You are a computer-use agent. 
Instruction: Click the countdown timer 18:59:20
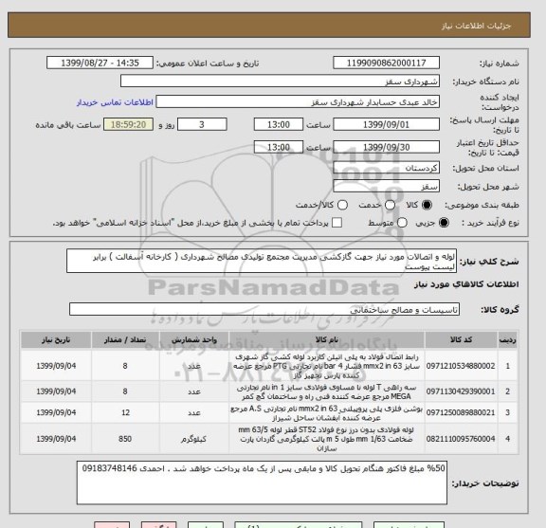[x=129, y=124]
